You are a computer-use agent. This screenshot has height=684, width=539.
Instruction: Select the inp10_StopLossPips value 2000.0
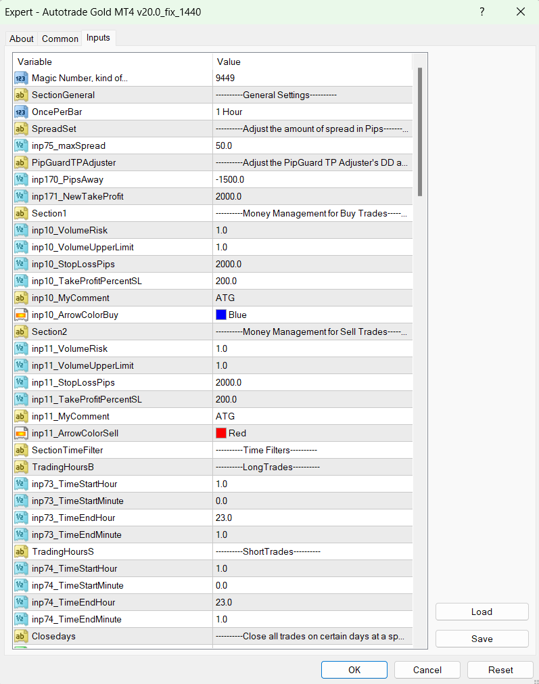(x=311, y=265)
